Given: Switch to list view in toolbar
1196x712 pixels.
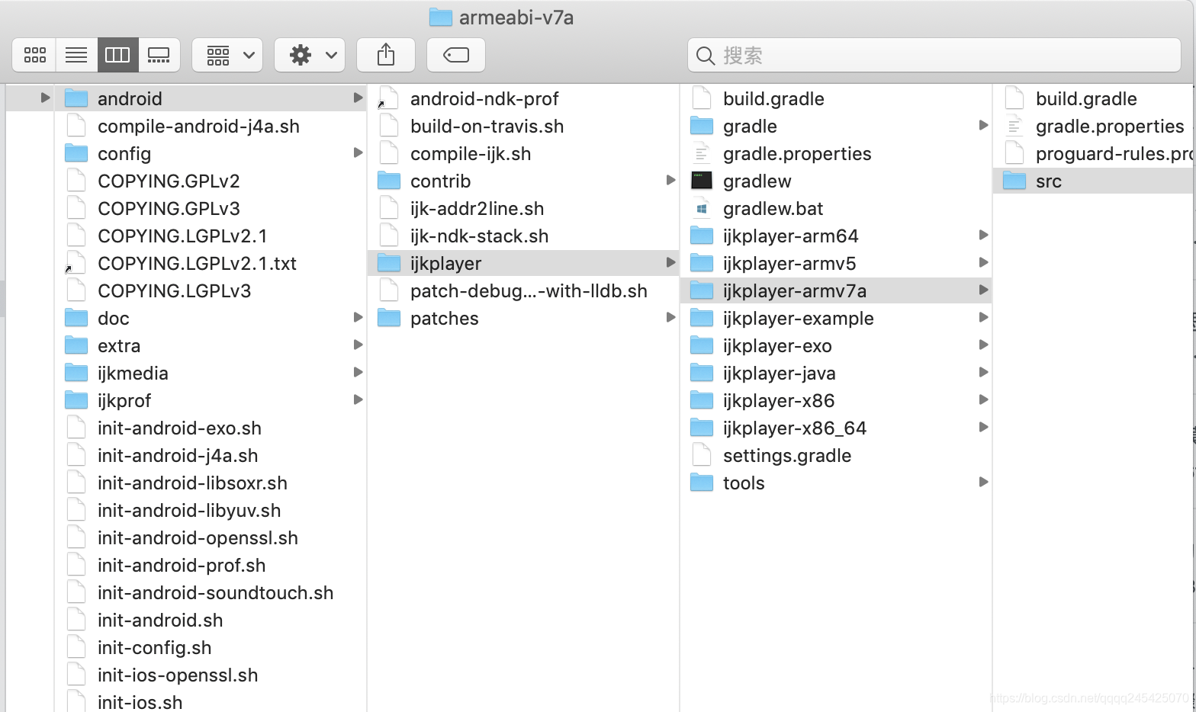Looking at the screenshot, I should coord(76,55).
